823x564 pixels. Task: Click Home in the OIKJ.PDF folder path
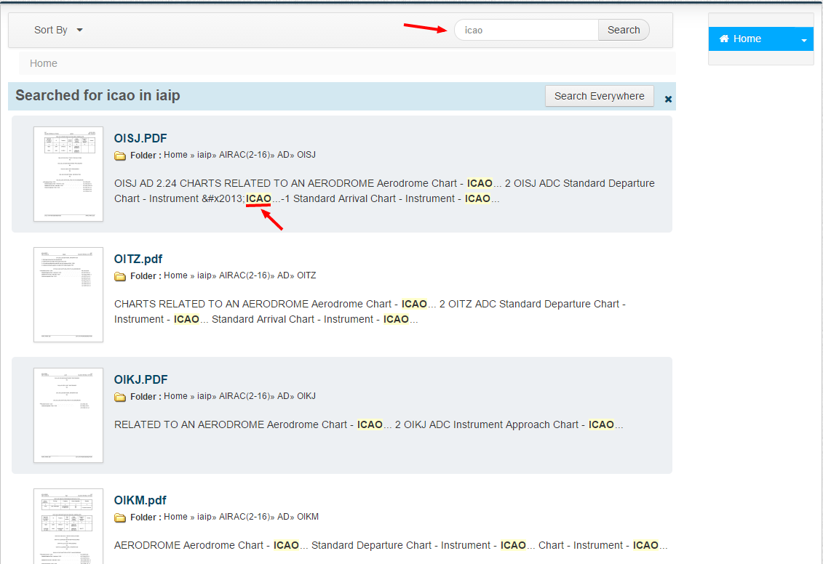click(175, 395)
